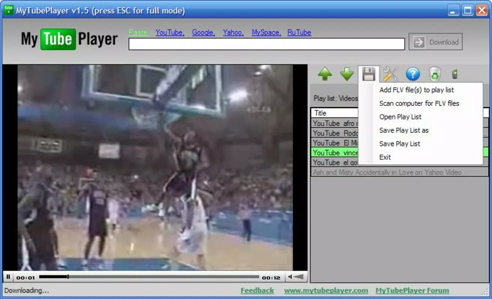The height and width of the screenshot is (299, 492).
Task: Click the green up arrow icon
Action: pos(325,74)
